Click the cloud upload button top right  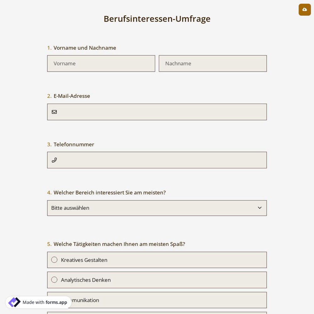click(305, 9)
